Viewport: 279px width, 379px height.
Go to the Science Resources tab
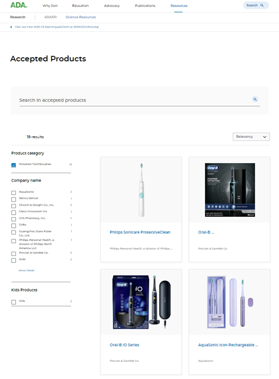[81, 17]
